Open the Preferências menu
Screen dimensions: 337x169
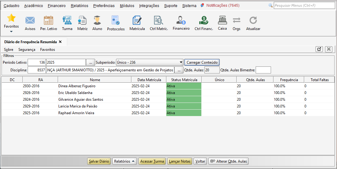[x=104, y=6]
